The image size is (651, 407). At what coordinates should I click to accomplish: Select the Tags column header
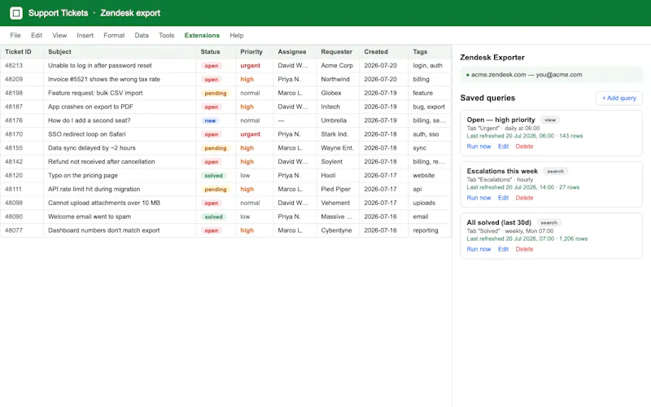coord(430,52)
